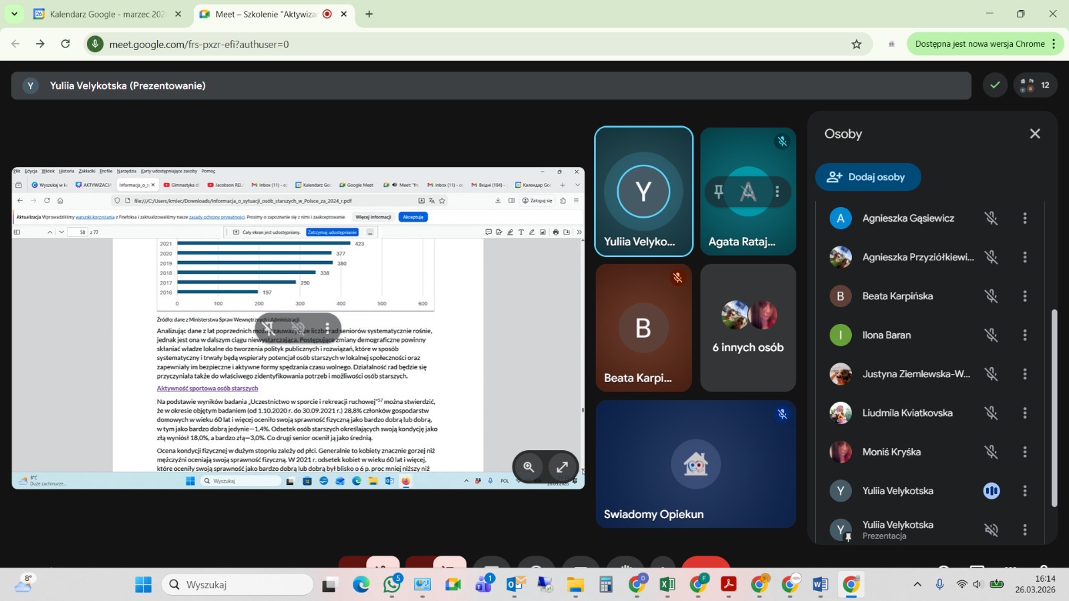Click the participants list scrollbar
The width and height of the screenshot is (1069, 601).
point(1054,407)
